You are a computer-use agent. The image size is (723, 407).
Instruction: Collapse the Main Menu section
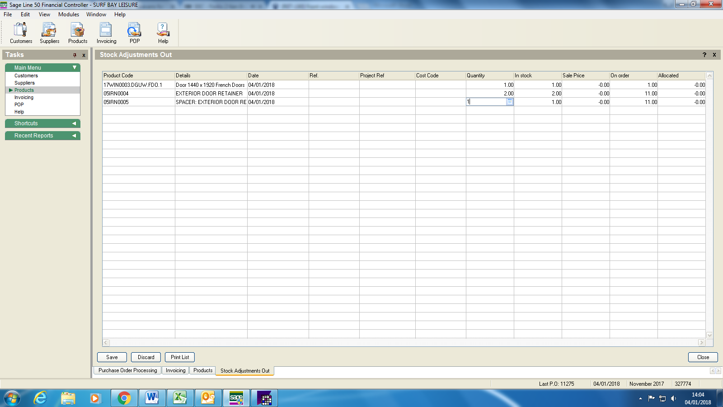(75, 67)
